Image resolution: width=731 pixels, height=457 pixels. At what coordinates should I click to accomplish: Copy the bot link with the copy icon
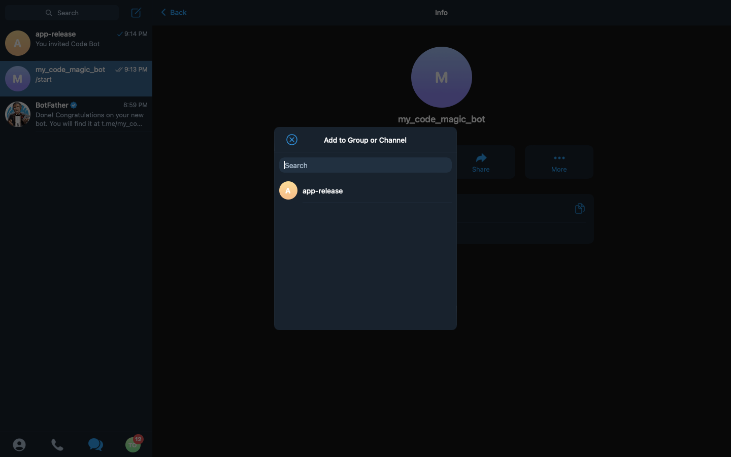(580, 209)
